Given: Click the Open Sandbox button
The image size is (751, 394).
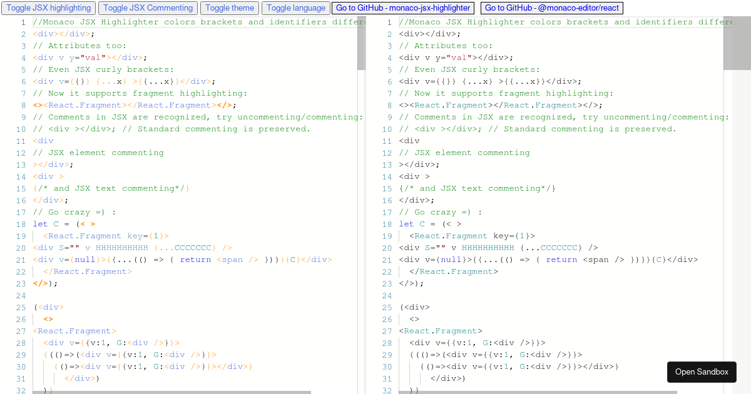Looking at the screenshot, I should tap(702, 371).
